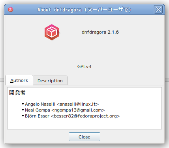Click the large dnfdragora package logo

tap(52, 32)
